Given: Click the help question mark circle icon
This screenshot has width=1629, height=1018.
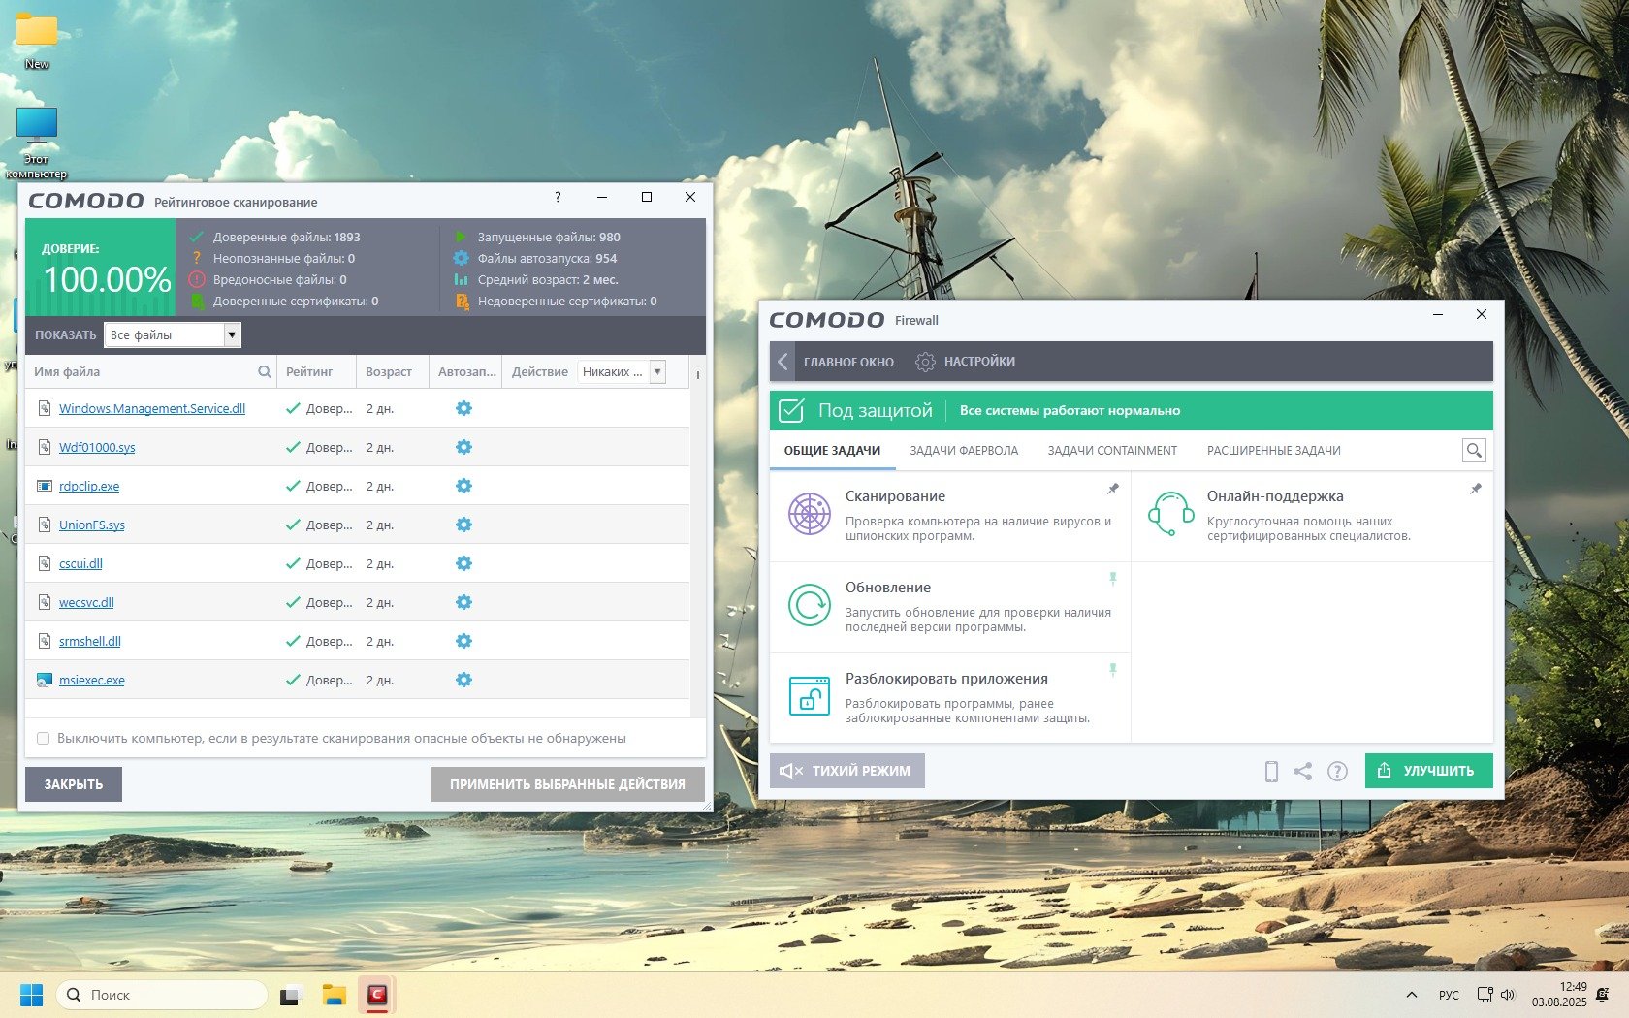Looking at the screenshot, I should (1337, 772).
